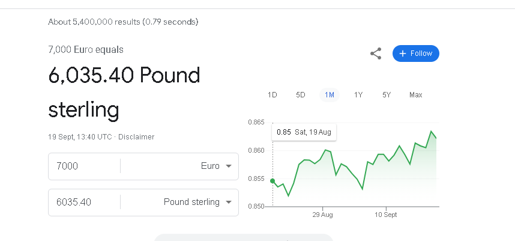
Task: Click the 0.85 Sat, 19 Aug tooltip
Action: pos(304,132)
